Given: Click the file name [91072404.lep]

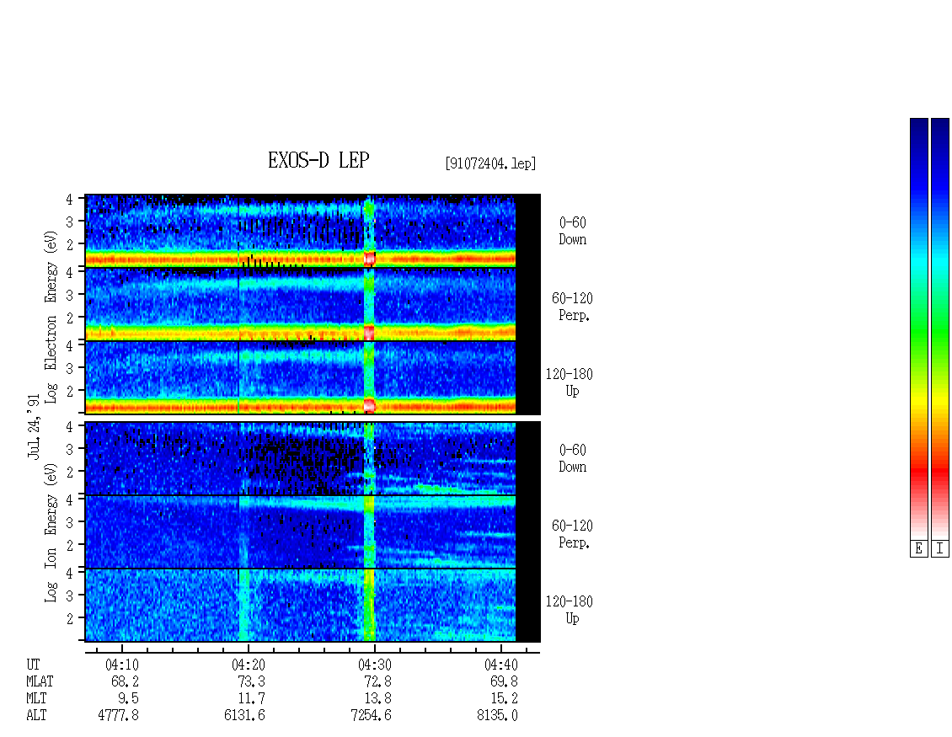Looking at the screenshot, I should click(x=490, y=163).
